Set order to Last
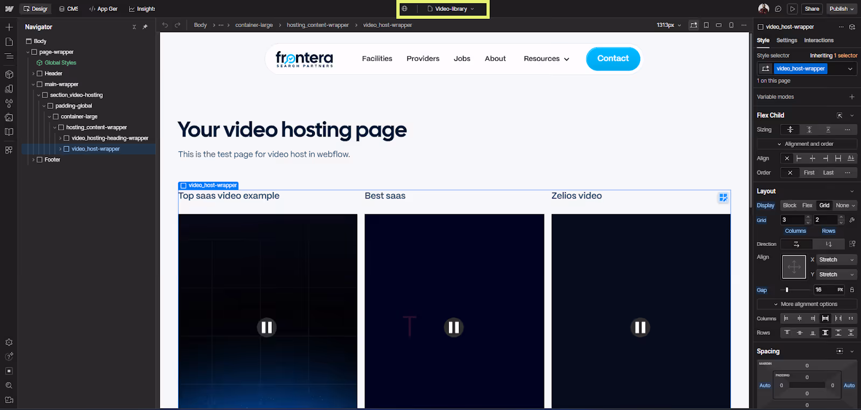The image size is (861, 410). click(828, 173)
